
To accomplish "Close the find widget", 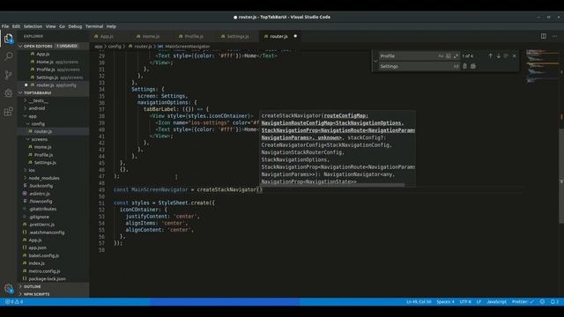I will pyautogui.click(x=514, y=56).
